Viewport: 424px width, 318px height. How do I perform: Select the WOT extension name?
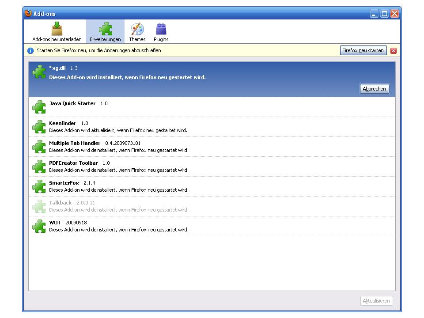[x=55, y=223]
